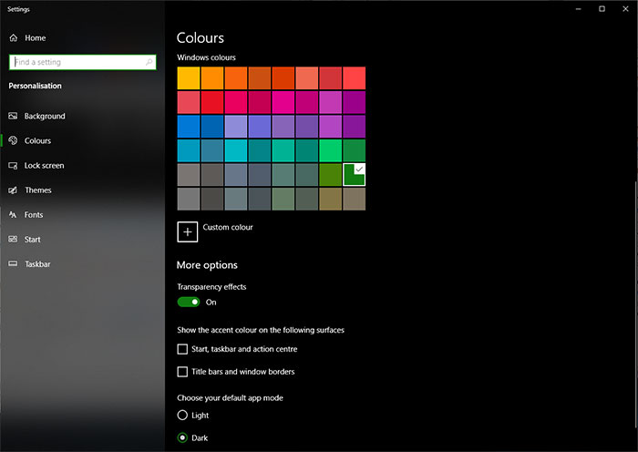Select Light app mode
Screen dimensions: 638x452
pos(182,415)
